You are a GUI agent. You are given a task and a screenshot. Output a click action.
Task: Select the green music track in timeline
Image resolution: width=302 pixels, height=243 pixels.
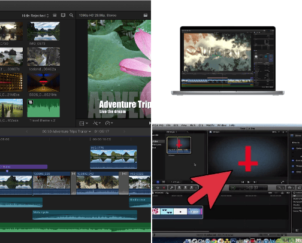click(x=75, y=227)
